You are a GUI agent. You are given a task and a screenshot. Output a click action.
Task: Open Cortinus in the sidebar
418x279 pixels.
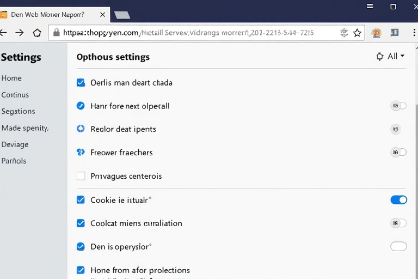point(15,95)
